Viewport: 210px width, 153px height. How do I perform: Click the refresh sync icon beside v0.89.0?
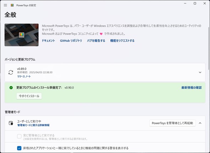click(x=11, y=73)
